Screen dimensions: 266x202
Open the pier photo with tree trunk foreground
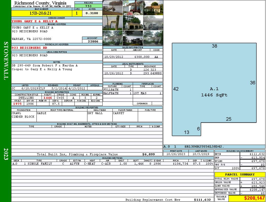click(113, 23)
